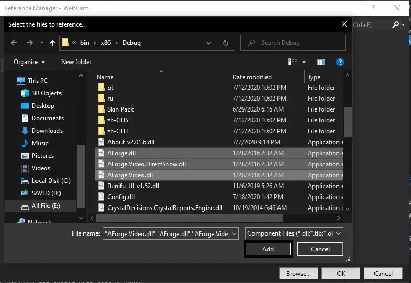Toggle the preview pane
Viewport: 411px width, 283px height.
pos(321,62)
